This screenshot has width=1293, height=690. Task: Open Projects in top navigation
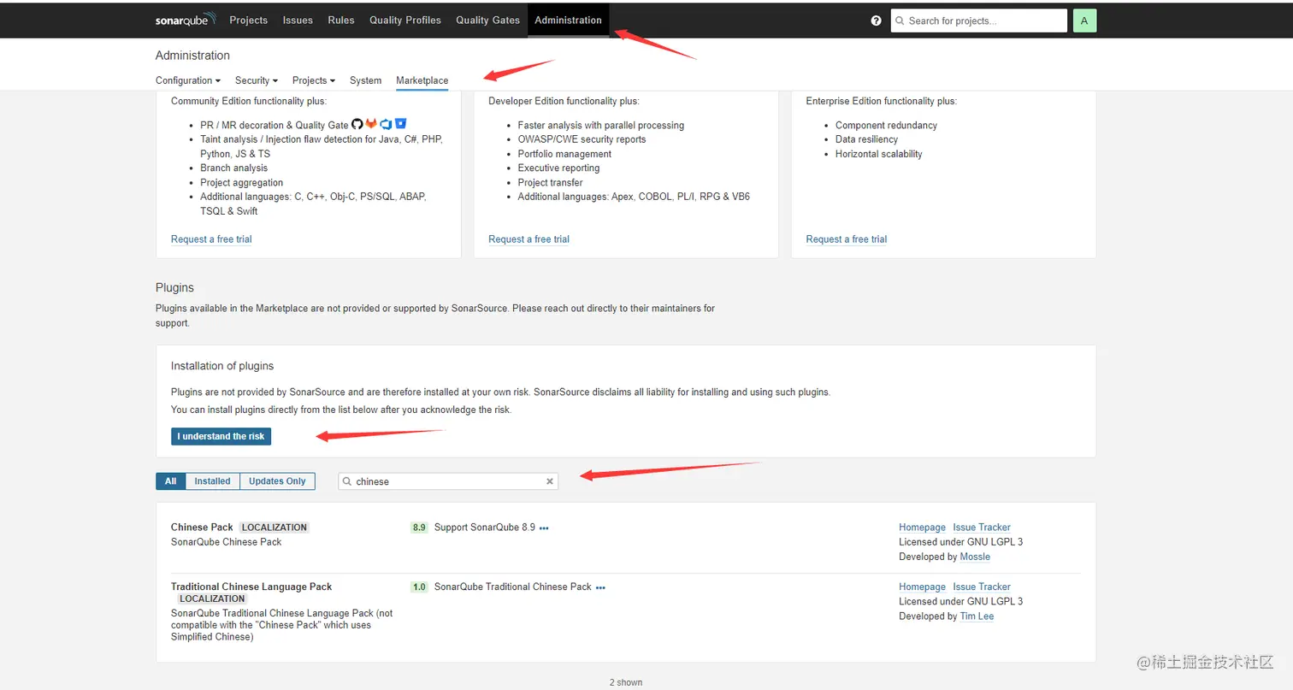coord(248,20)
